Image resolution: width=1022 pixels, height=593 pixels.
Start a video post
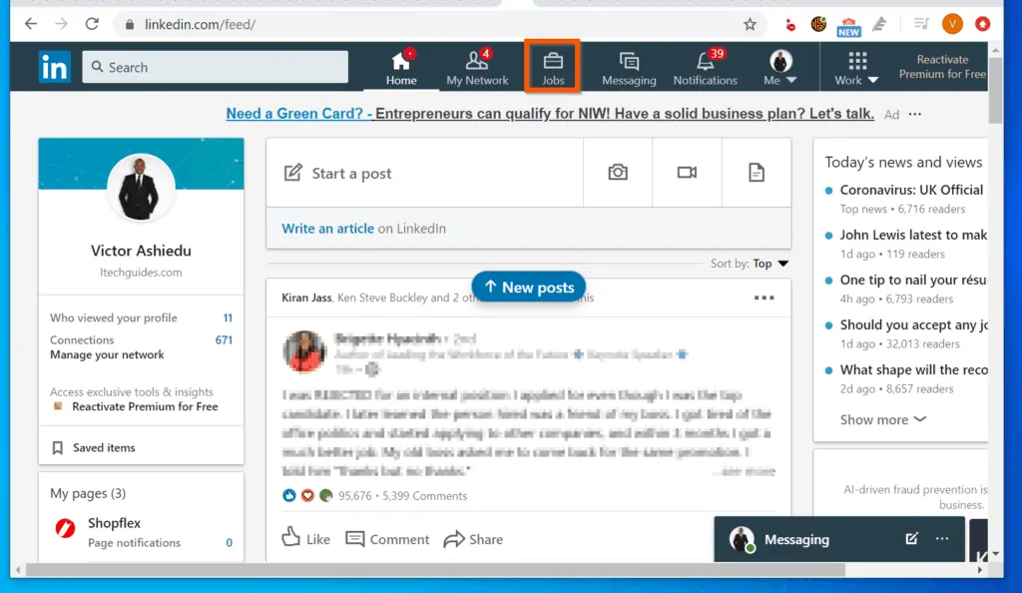[687, 172]
